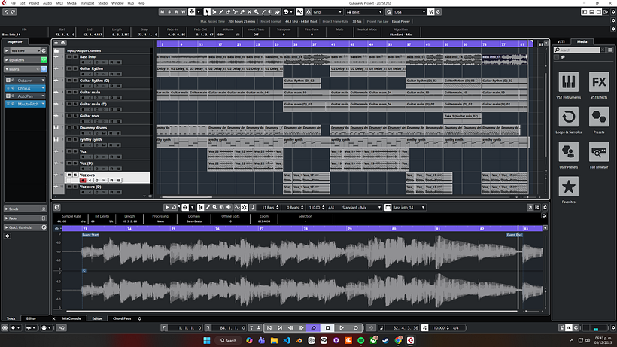The height and width of the screenshot is (347, 617).
Task: Toggle the transport Cycle loop button
Action: tap(314, 327)
